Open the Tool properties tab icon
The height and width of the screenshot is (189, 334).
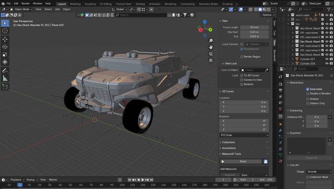point(280,77)
